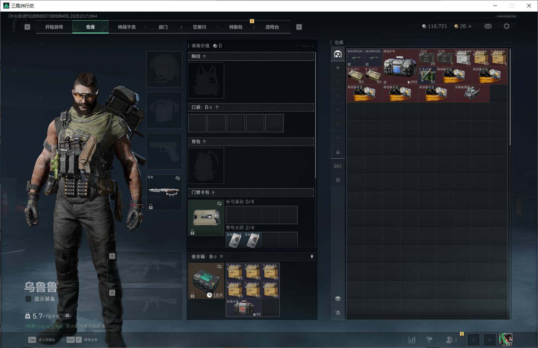Click the flag icon in the bottom bar
538x348 pixels.
pos(429,340)
